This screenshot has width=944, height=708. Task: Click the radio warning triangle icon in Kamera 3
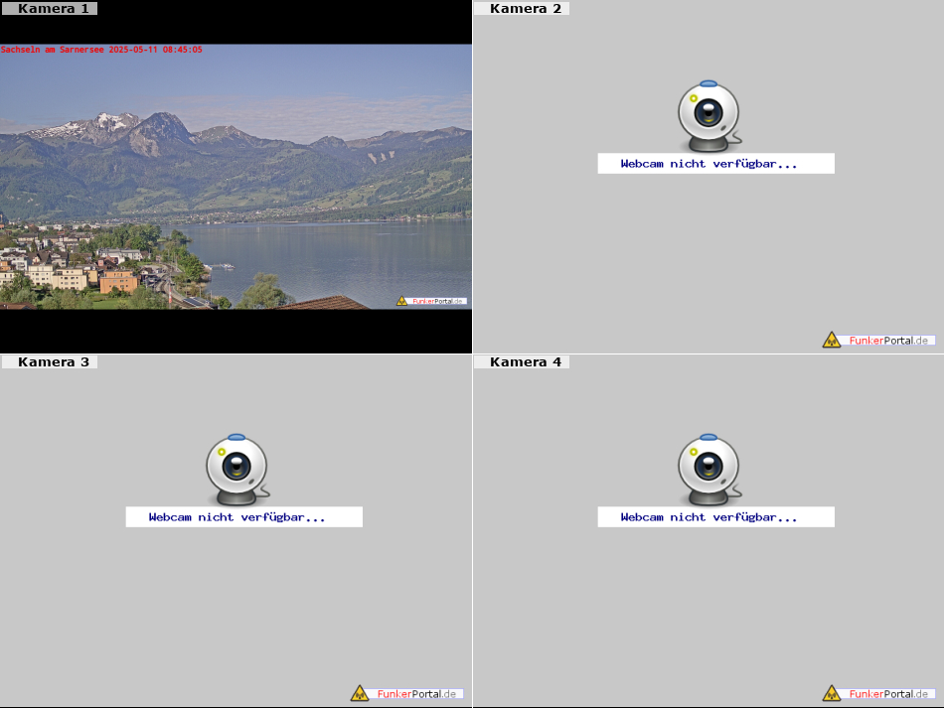tap(360, 693)
